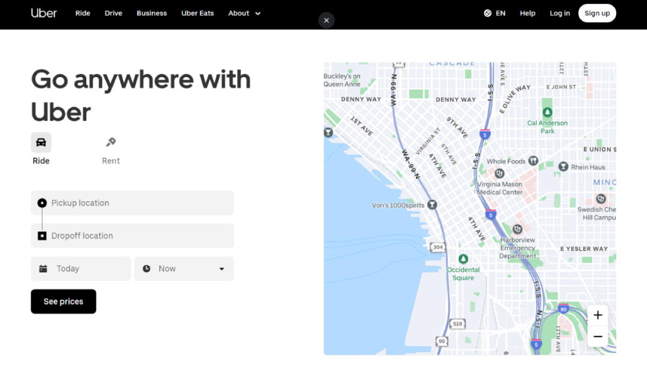Dismiss the banner with the X button

coord(326,20)
